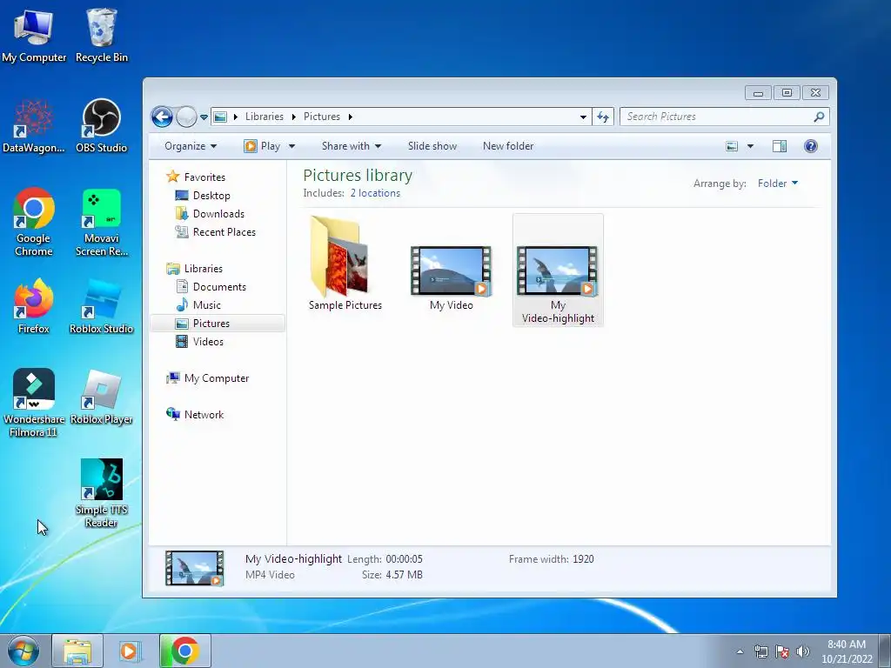
Task: Select Simple TTS Reader desktop shortcut
Action: [101, 494]
